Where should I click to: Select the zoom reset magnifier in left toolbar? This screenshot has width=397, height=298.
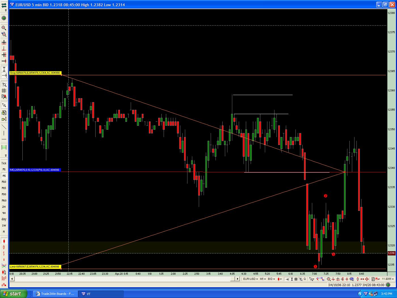click(x=4, y=34)
